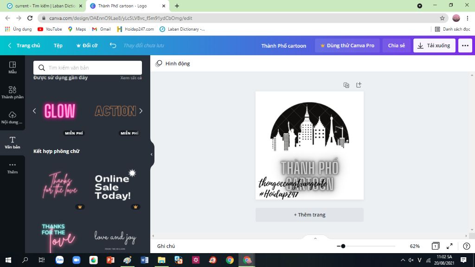Select the ACTION text style thumbnail
Screen dimensions: 475x267
[116, 111]
